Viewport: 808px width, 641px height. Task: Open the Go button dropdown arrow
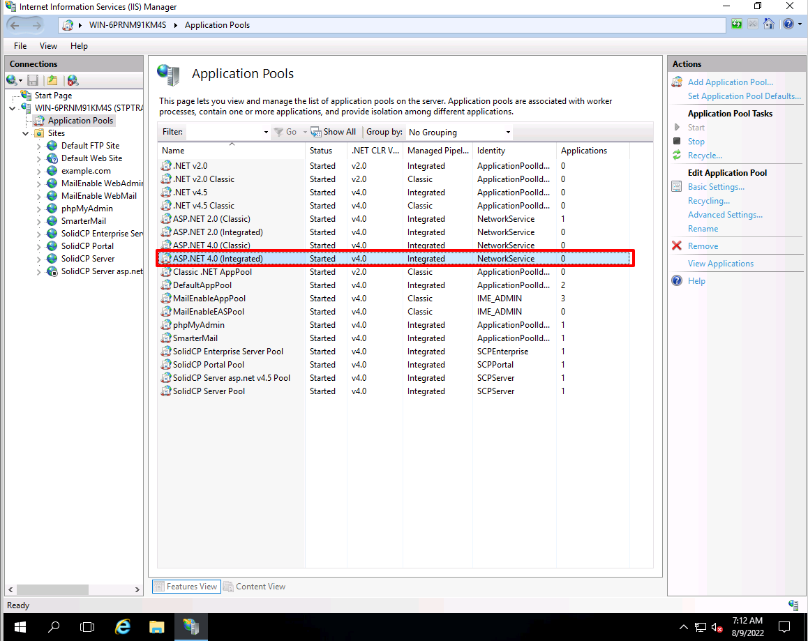tap(305, 133)
